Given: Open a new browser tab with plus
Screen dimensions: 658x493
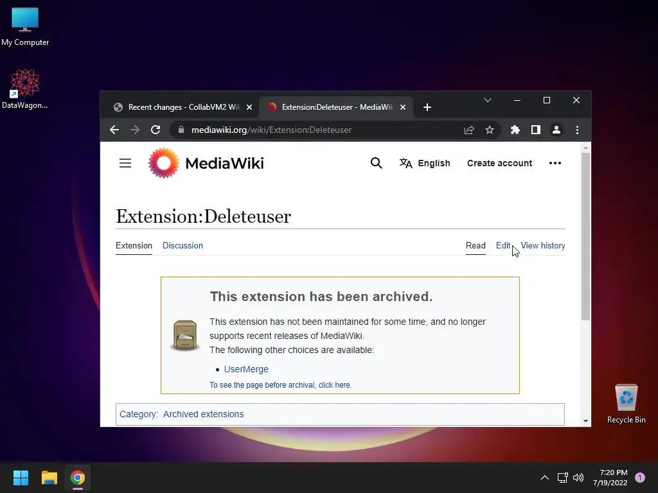Looking at the screenshot, I should (427, 107).
